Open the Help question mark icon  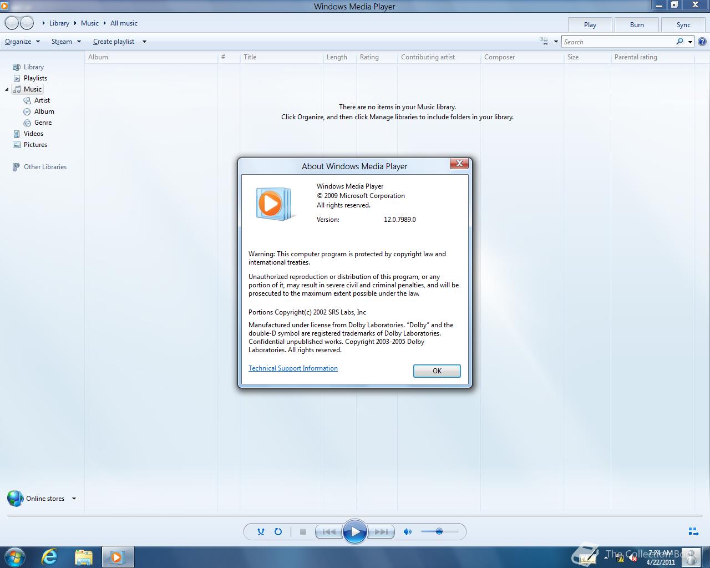702,42
